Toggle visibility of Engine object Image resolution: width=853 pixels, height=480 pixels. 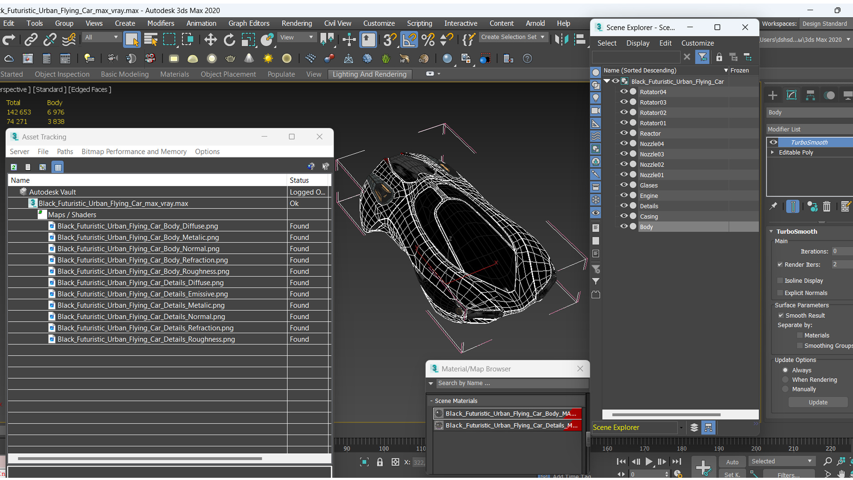(x=623, y=195)
